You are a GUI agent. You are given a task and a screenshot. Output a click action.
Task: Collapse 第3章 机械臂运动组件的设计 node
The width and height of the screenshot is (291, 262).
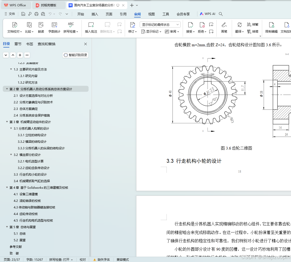pos(7,122)
